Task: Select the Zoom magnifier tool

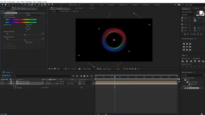Action: pos(9,5)
